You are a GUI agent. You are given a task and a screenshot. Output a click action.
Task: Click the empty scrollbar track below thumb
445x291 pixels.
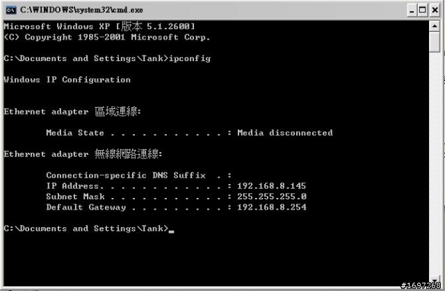[435, 164]
